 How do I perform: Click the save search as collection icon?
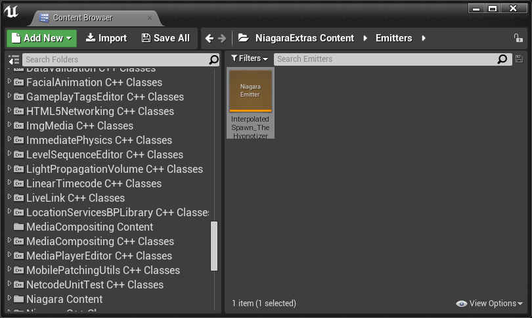pyautogui.click(x=519, y=58)
